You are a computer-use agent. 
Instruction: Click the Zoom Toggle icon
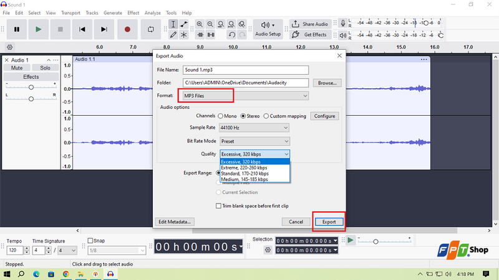pyautogui.click(x=242, y=24)
